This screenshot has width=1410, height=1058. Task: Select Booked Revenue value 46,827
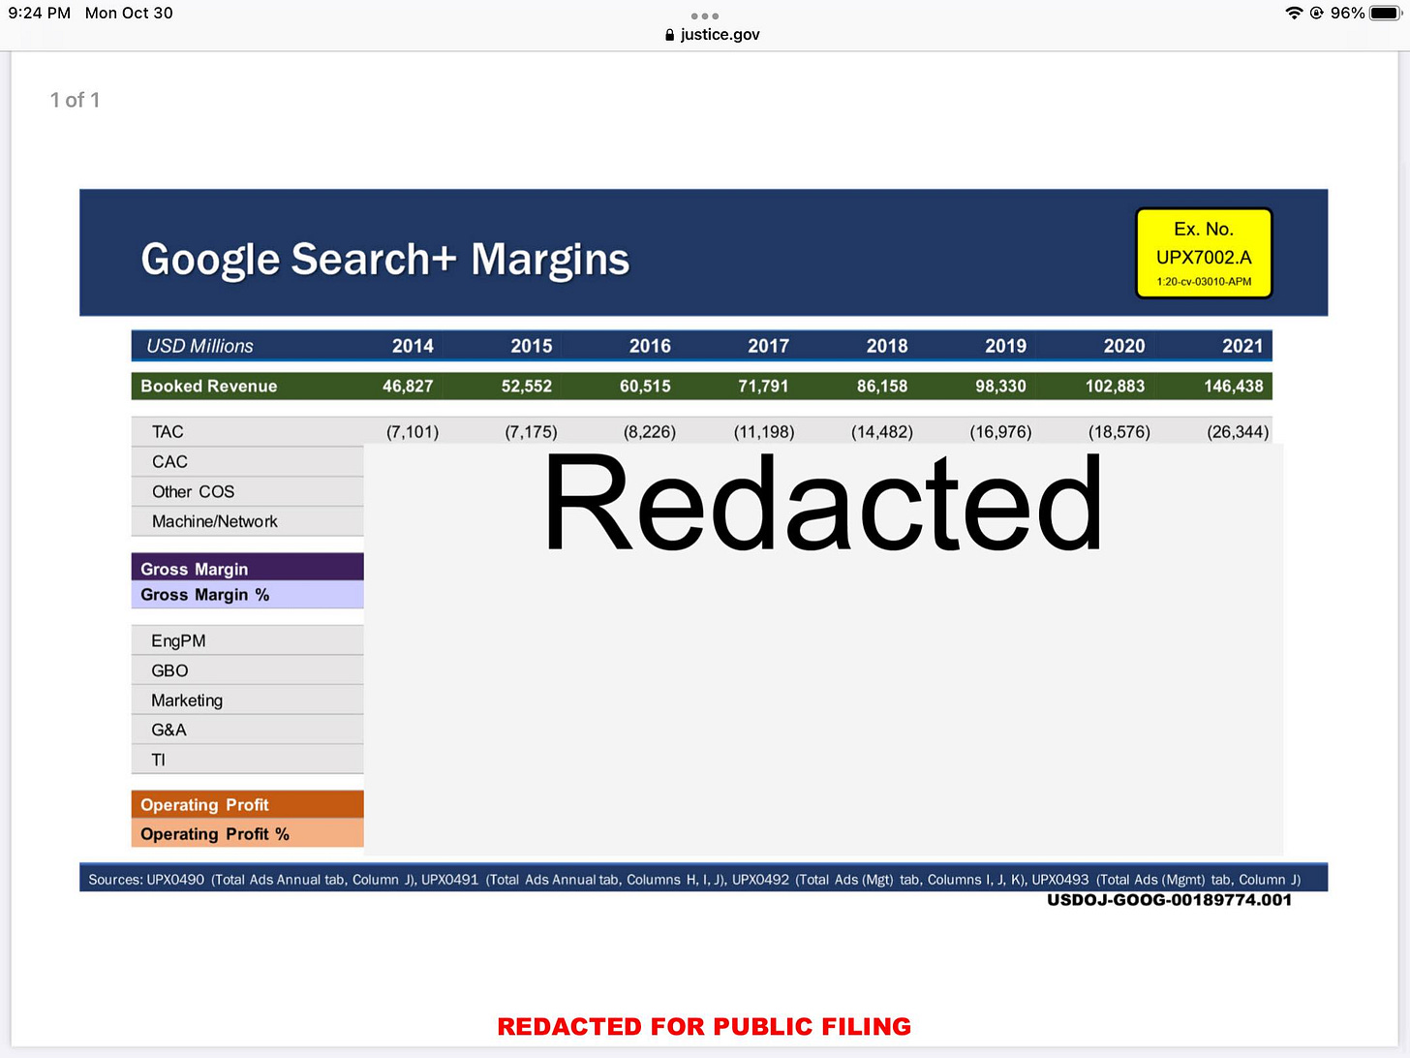pos(408,386)
